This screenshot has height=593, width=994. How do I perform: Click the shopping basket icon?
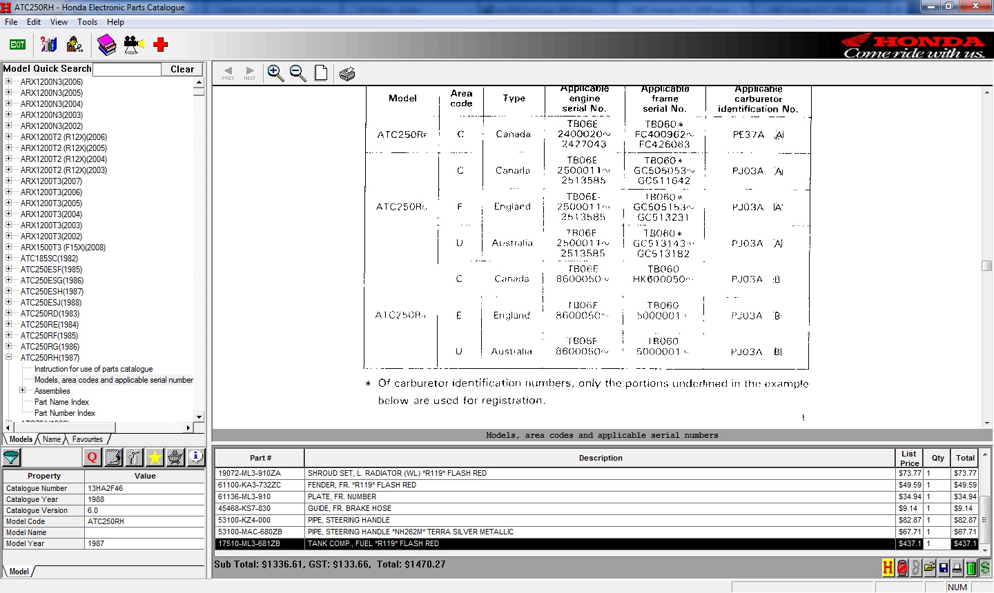tap(175, 457)
